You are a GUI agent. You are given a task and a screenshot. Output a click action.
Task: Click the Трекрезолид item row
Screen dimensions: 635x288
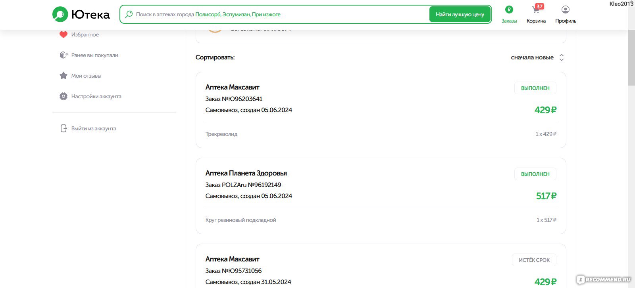tap(381, 134)
